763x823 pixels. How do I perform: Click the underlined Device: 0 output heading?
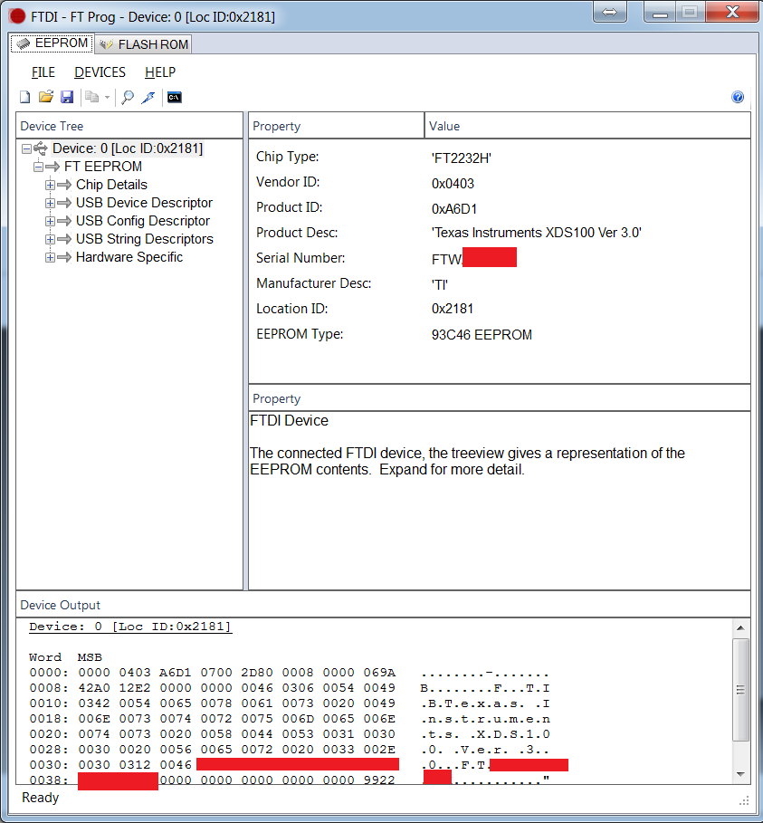(130, 627)
